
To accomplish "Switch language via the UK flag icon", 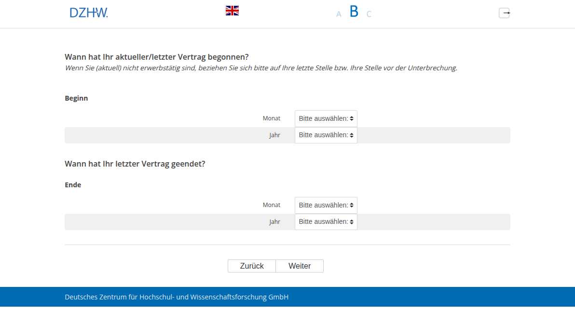I will [232, 11].
